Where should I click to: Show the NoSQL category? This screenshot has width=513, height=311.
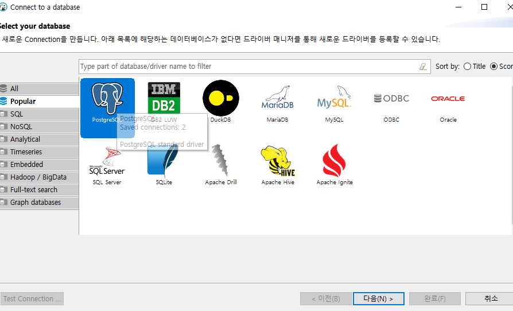tap(39, 127)
